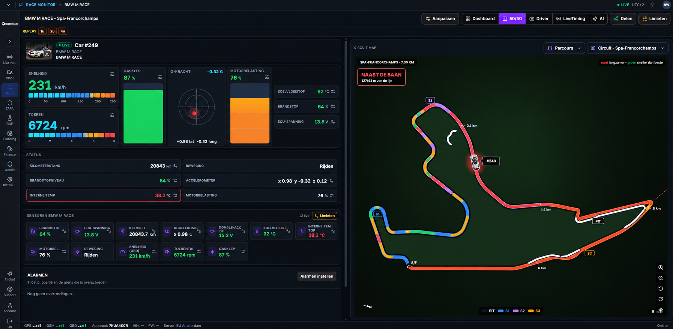Open the Finance sidebar section
This screenshot has height=329, width=673.
coord(10,151)
